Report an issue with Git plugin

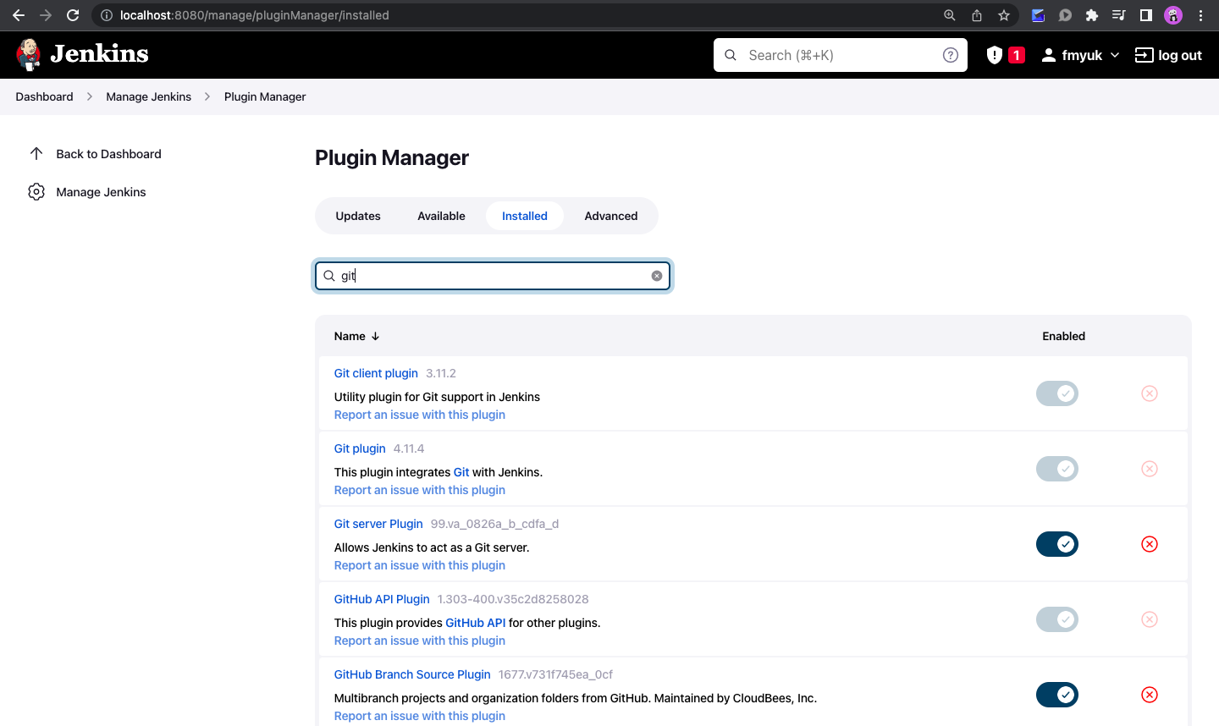(x=419, y=489)
